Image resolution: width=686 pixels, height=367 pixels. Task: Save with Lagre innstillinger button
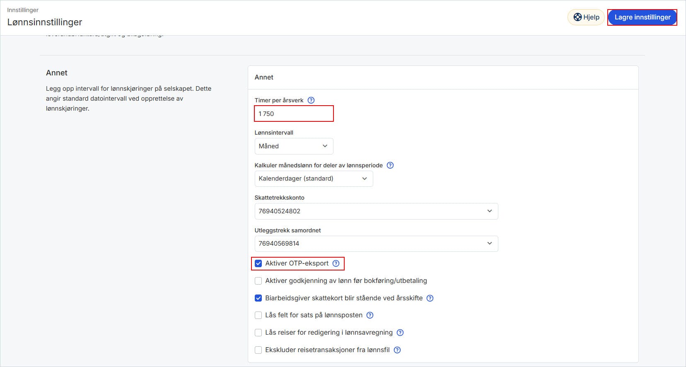pyautogui.click(x=642, y=17)
